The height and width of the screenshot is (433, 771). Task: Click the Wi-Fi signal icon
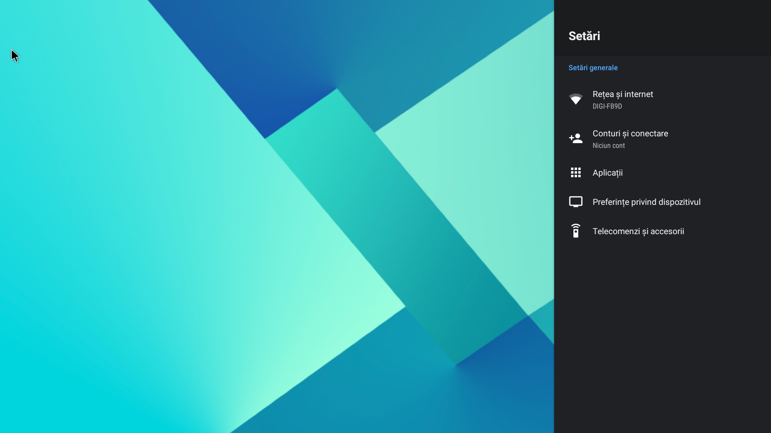pos(575,99)
